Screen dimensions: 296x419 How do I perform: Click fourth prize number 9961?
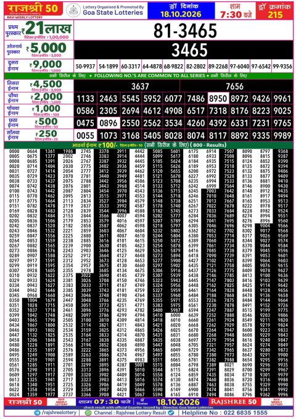click(282, 99)
